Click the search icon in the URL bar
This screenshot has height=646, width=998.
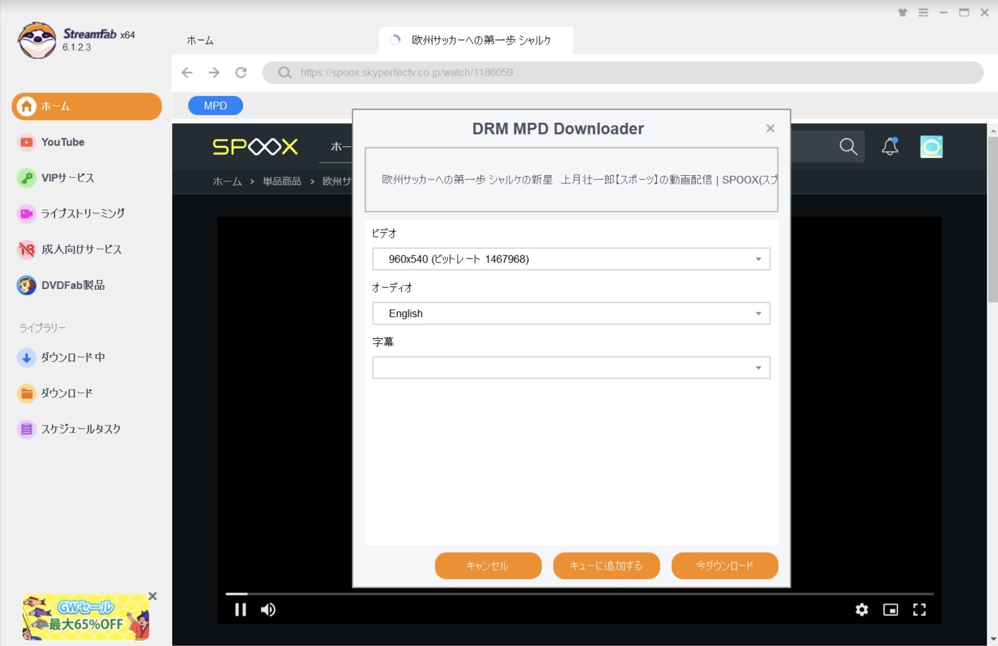pos(284,73)
